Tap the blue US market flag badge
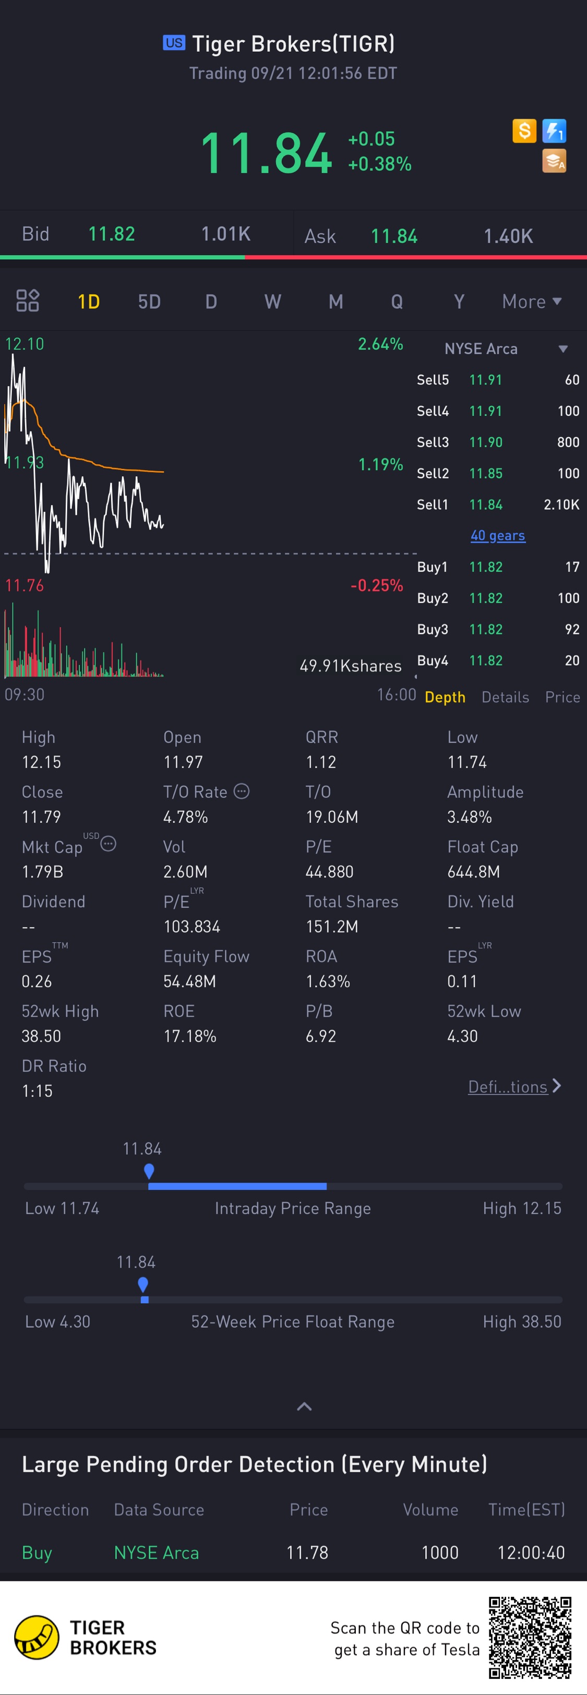Screen dimensions: 587x1695 coord(174,43)
